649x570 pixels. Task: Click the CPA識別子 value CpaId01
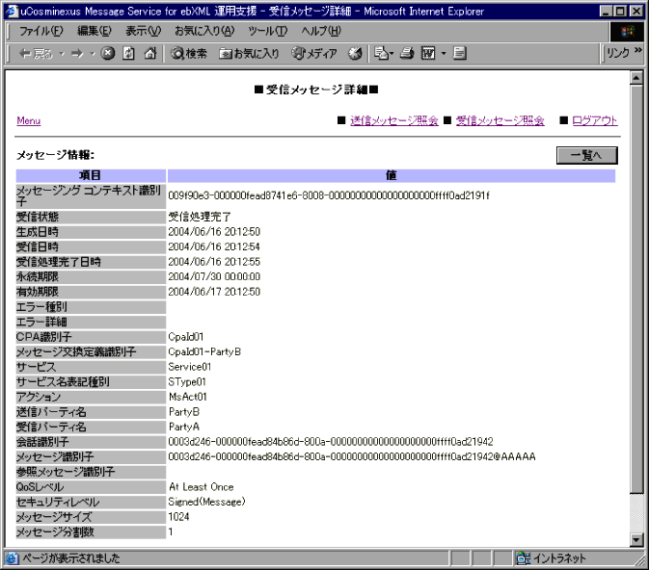point(186,337)
